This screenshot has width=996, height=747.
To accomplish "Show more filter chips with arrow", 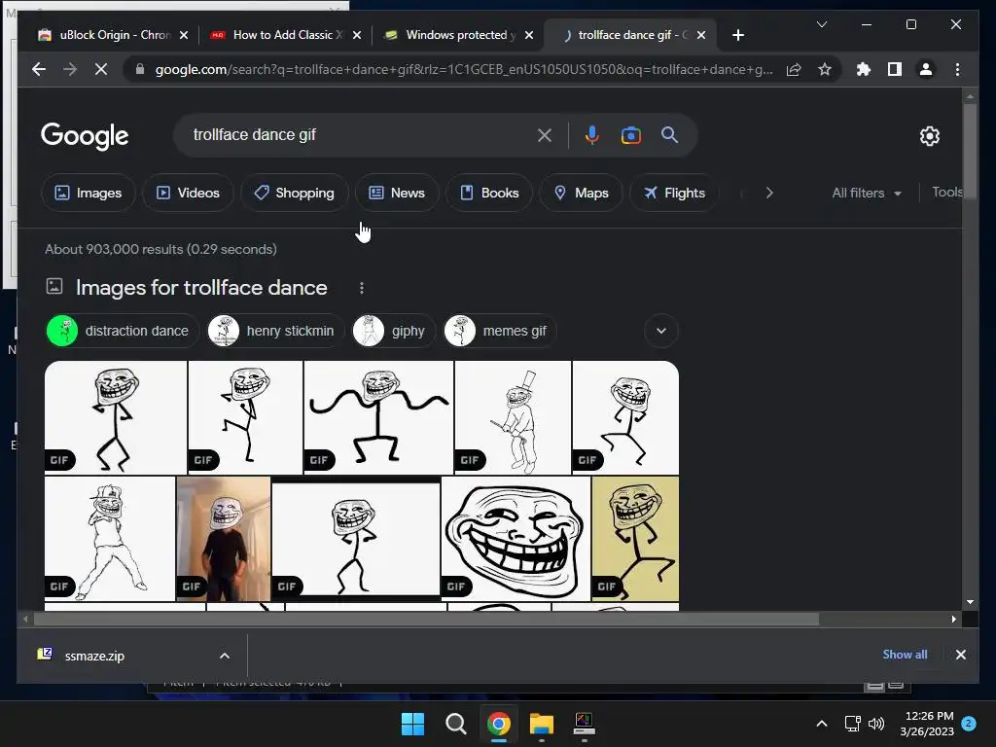I will click(769, 193).
